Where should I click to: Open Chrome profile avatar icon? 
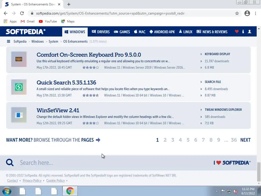click(x=247, y=13)
